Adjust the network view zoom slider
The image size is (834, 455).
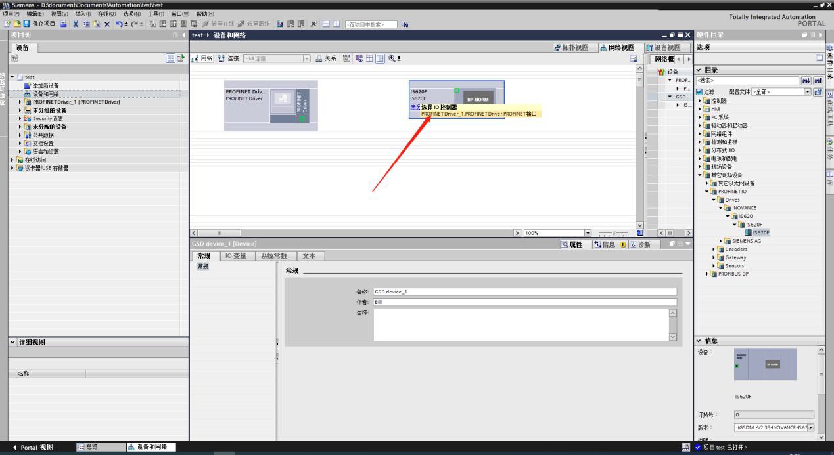614,233
